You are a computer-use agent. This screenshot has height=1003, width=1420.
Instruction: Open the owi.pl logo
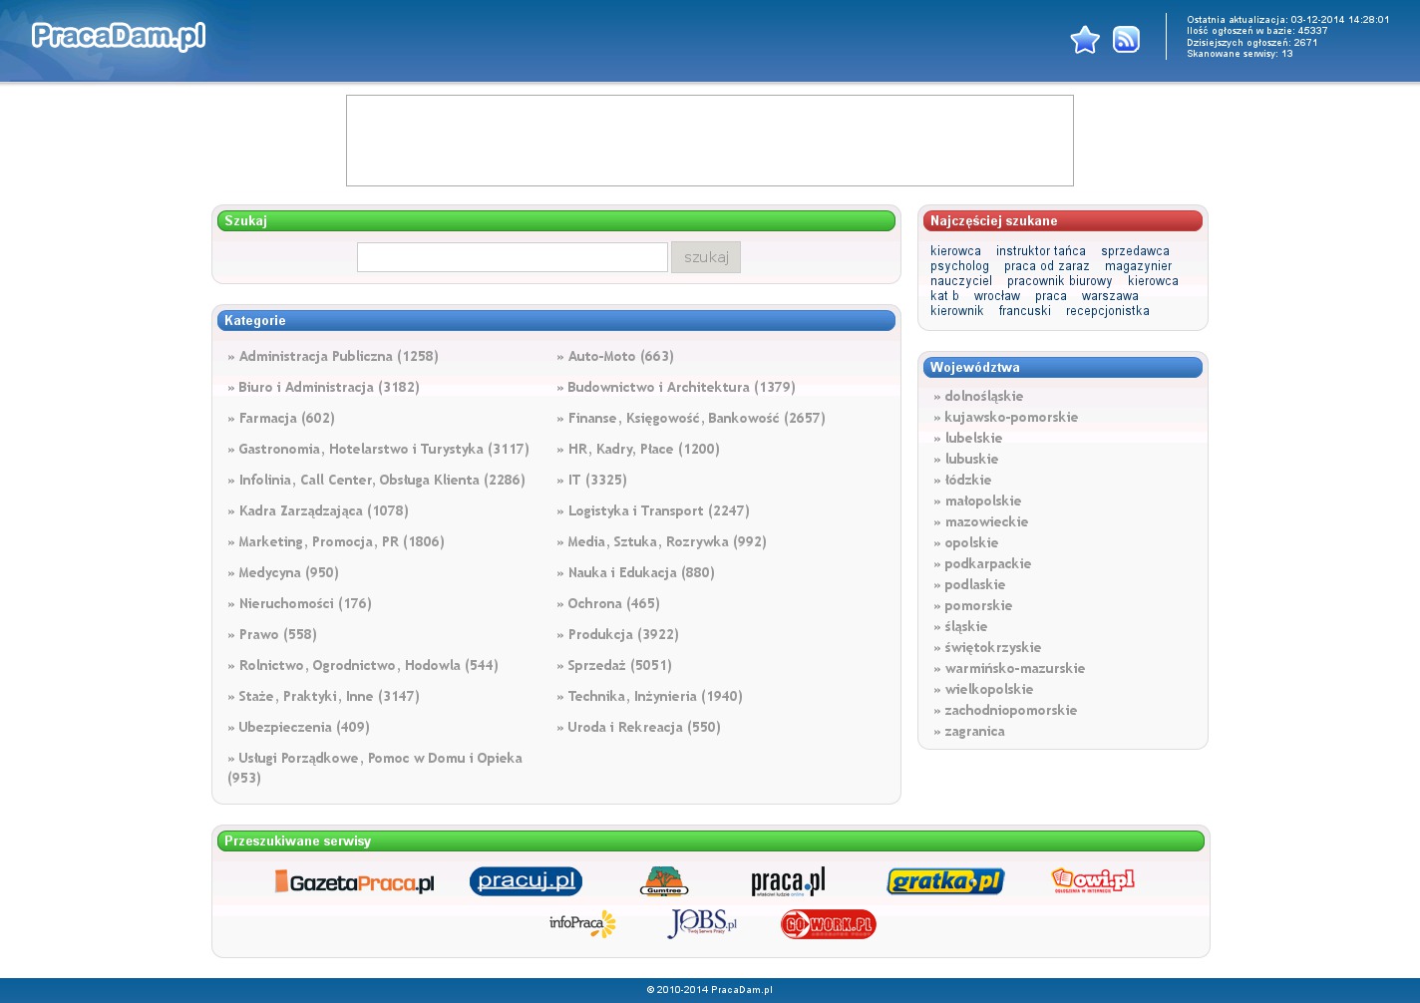[x=1093, y=880]
